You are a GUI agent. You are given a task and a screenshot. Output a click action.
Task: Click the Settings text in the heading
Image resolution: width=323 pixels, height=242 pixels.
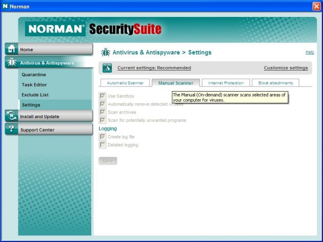tap(199, 52)
